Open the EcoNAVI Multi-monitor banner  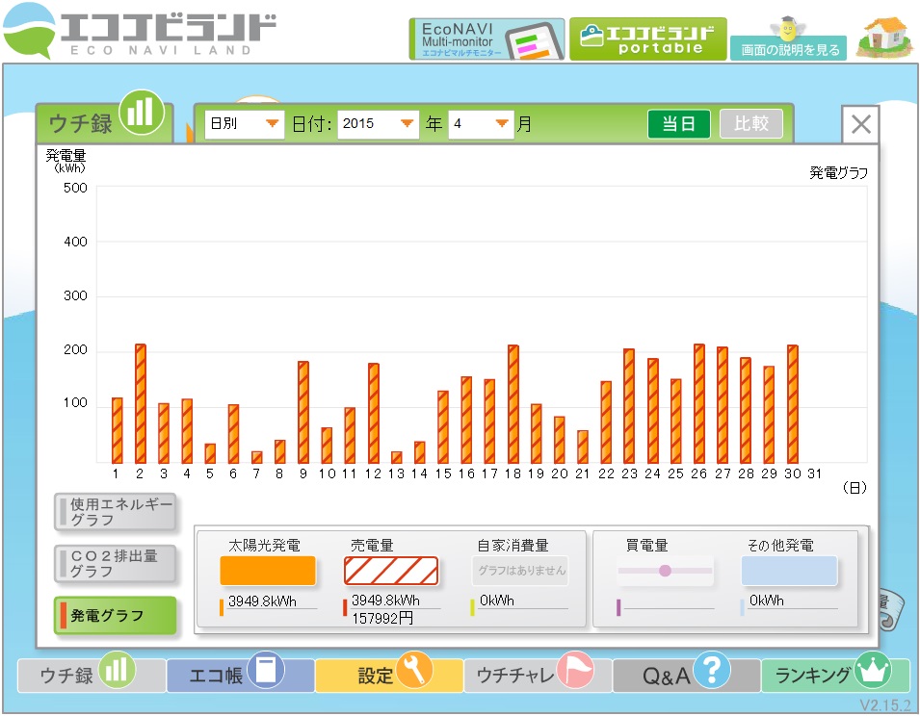click(x=486, y=38)
